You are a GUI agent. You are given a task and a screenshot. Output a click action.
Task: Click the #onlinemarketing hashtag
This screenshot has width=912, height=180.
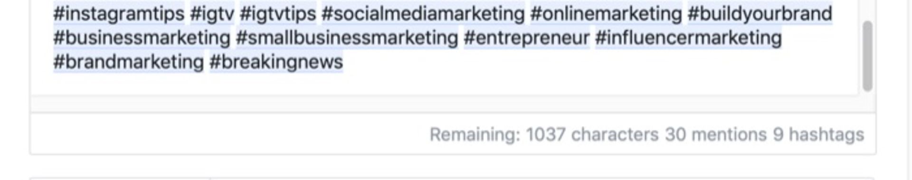pyautogui.click(x=606, y=14)
